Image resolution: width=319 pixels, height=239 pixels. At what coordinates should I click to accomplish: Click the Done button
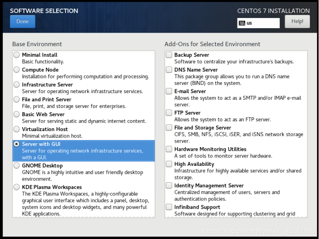(23, 21)
